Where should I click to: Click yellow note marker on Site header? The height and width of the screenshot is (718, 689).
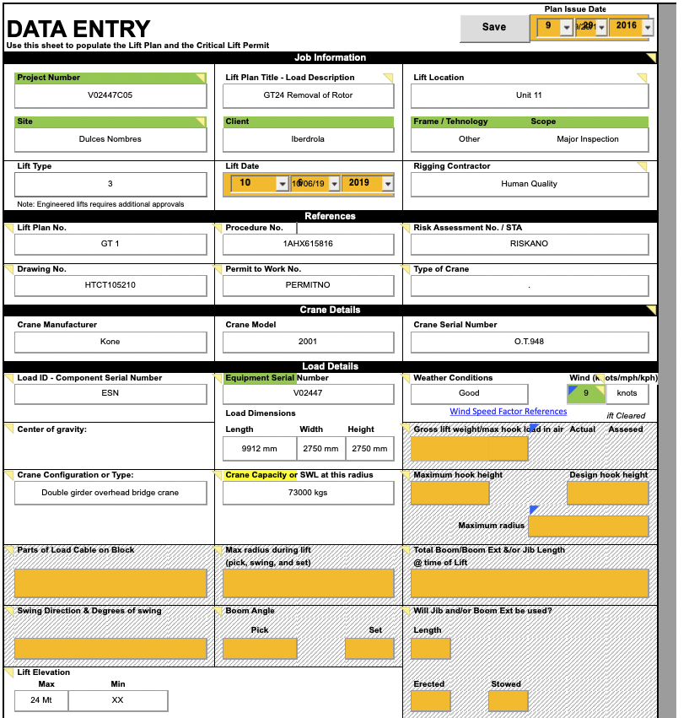tap(201, 121)
